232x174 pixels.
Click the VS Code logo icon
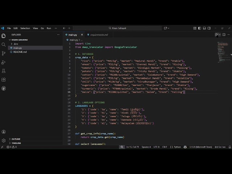coord(3,28)
